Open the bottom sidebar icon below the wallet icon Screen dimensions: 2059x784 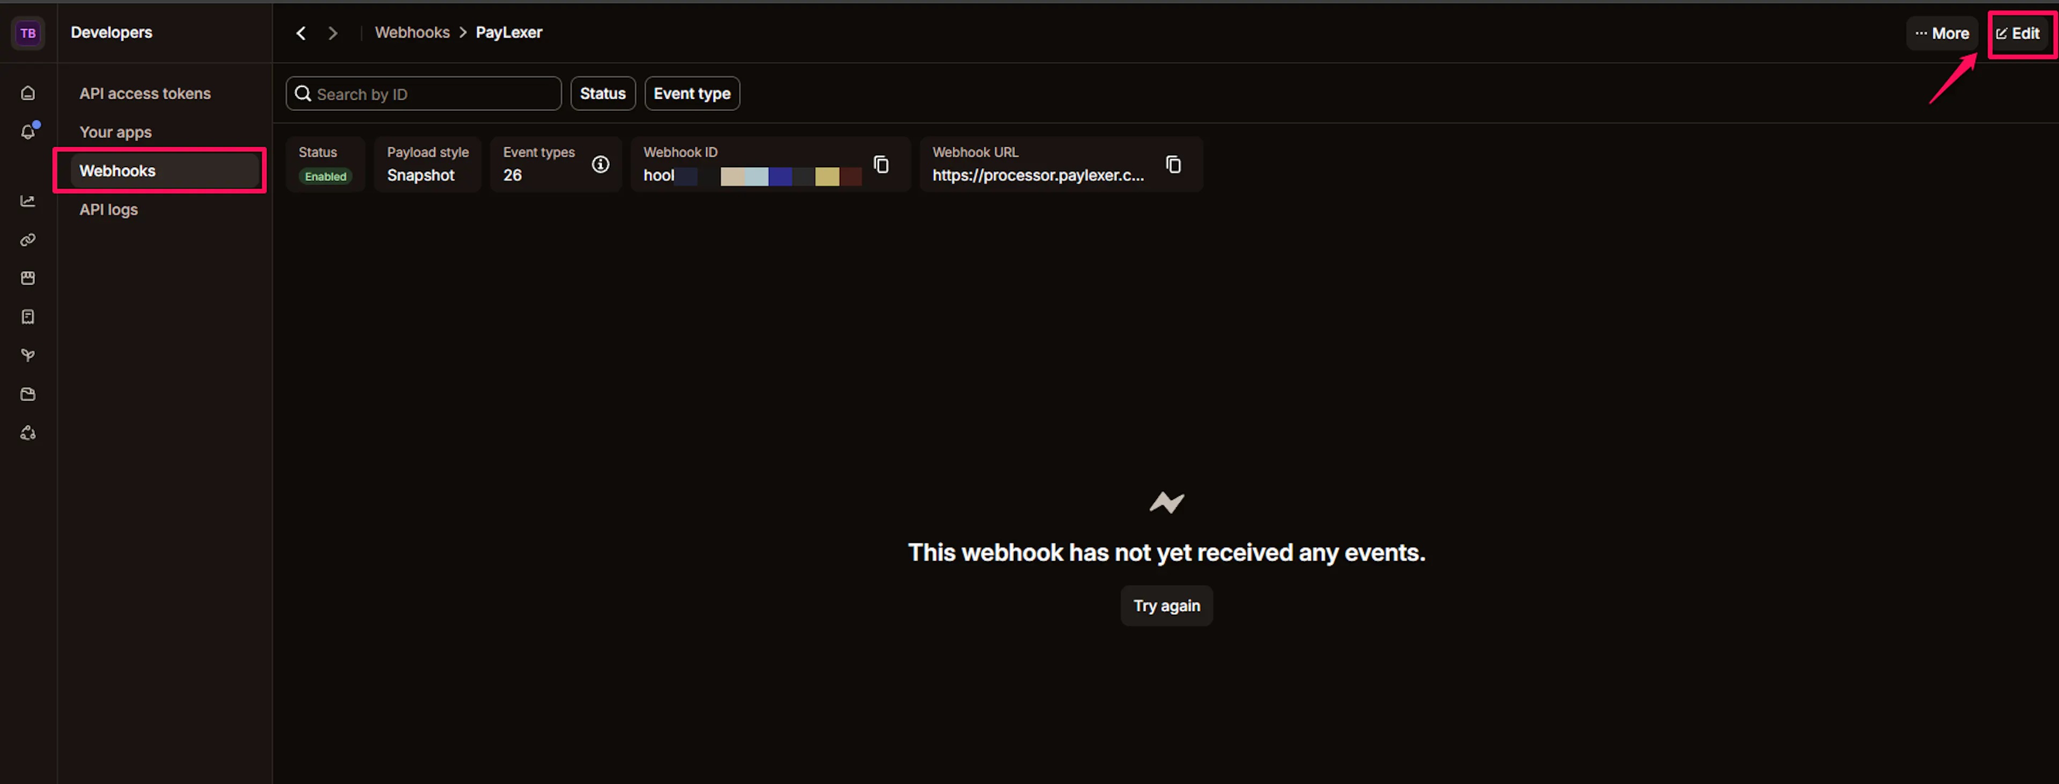tap(28, 433)
